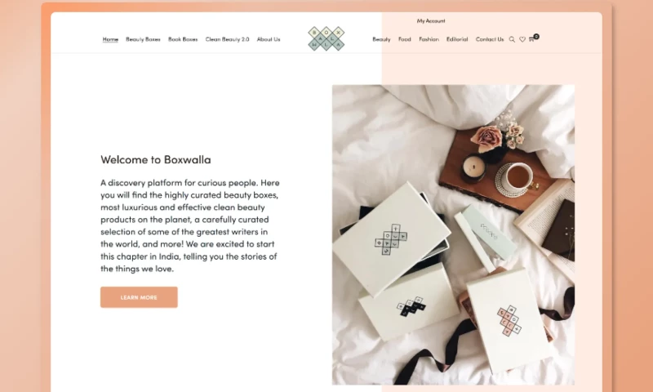The image size is (653, 392).
Task: Click the Welcome to Boxwalla heading
Action: [x=156, y=159]
